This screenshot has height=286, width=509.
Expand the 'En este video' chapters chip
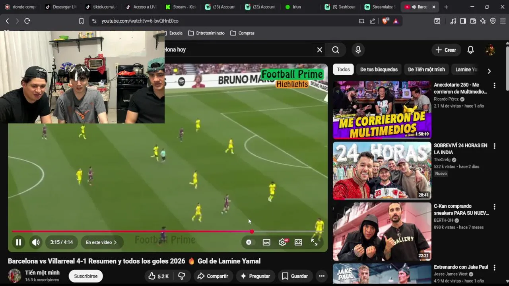pyautogui.click(x=101, y=242)
